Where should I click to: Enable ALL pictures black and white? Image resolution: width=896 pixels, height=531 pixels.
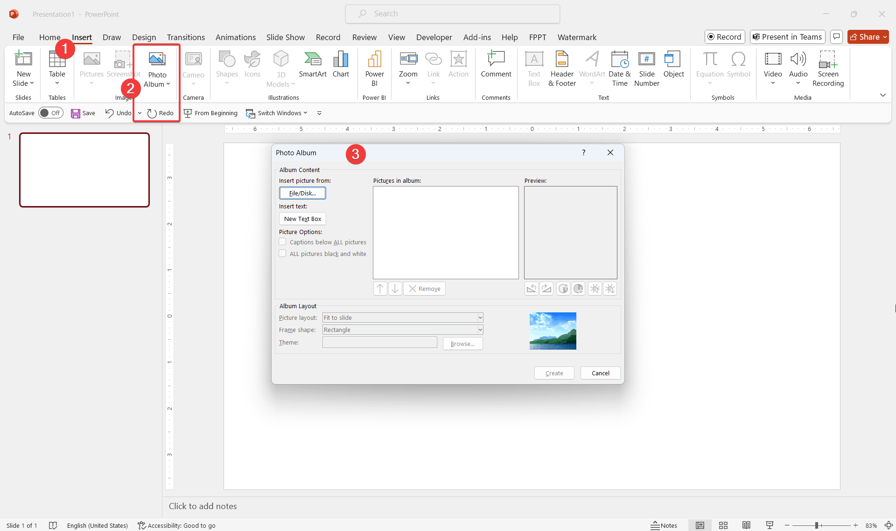coord(283,254)
